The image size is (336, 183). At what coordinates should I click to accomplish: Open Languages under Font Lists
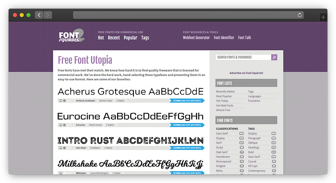click(254, 97)
